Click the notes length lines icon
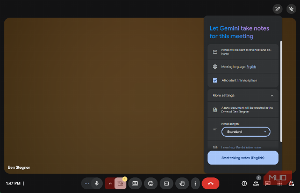The width and height of the screenshot is (300, 193). pos(215,130)
